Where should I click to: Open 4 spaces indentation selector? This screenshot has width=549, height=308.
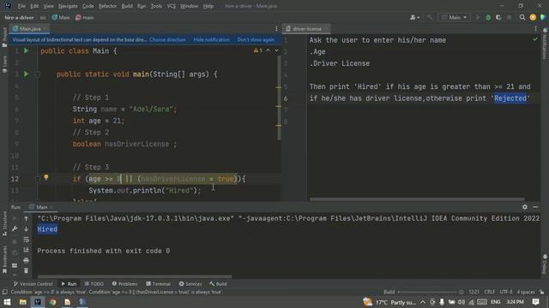pyautogui.click(x=526, y=292)
